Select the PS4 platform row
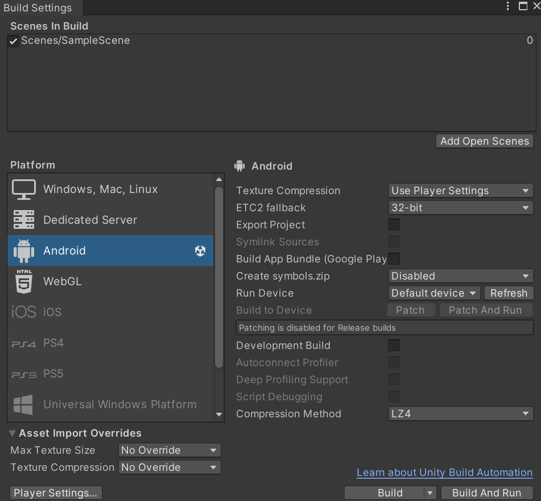Image resolution: width=541 pixels, height=501 pixels. coord(110,343)
